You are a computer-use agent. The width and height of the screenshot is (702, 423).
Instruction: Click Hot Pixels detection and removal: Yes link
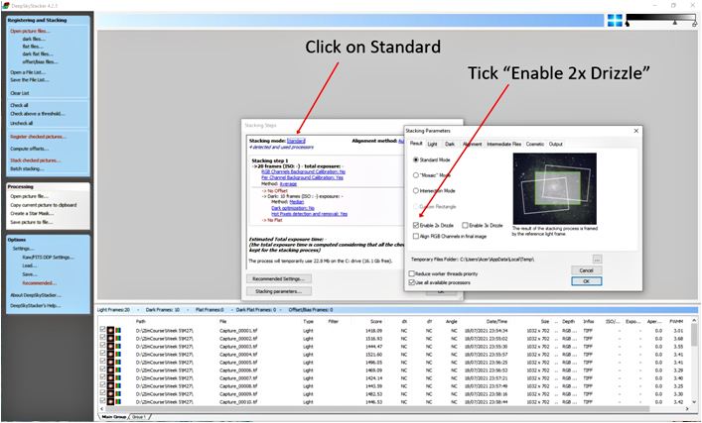pyautogui.click(x=310, y=214)
